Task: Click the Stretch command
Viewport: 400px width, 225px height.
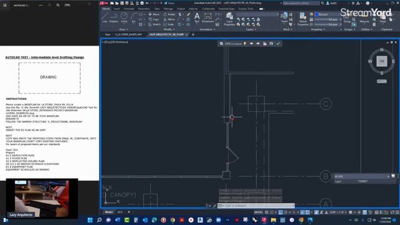Action: click(154, 24)
